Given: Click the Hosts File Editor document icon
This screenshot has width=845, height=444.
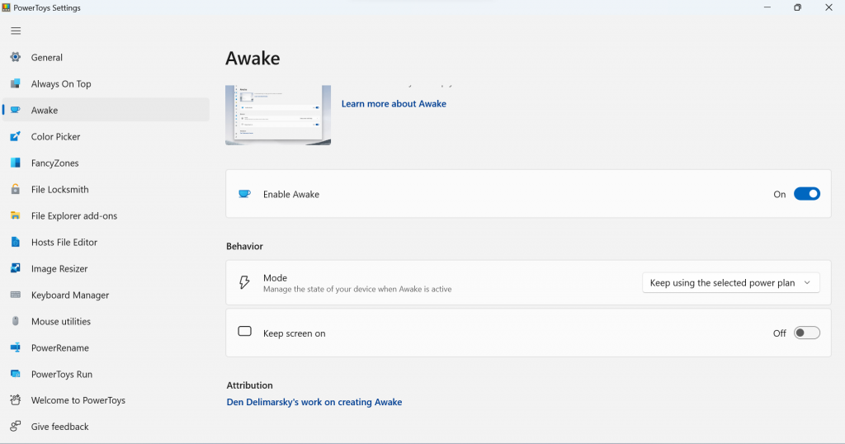Looking at the screenshot, I should click(x=16, y=242).
